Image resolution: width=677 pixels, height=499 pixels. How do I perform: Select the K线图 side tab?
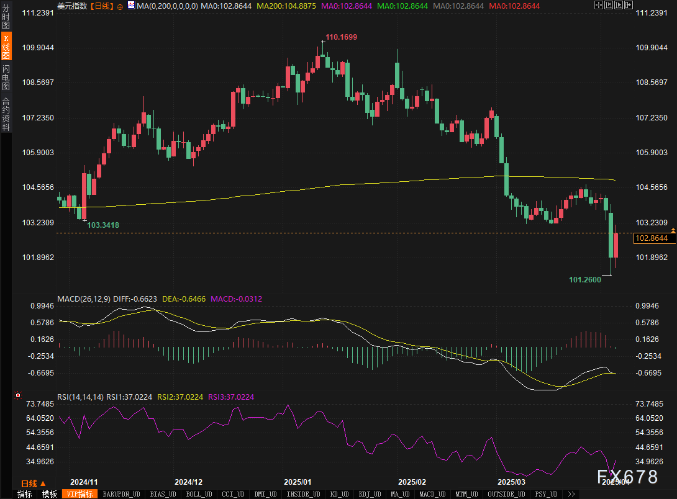point(6,47)
